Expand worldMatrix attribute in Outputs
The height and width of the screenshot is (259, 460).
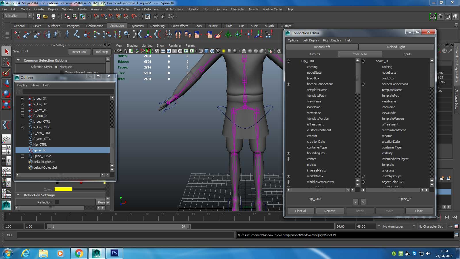pyautogui.click(x=288, y=176)
